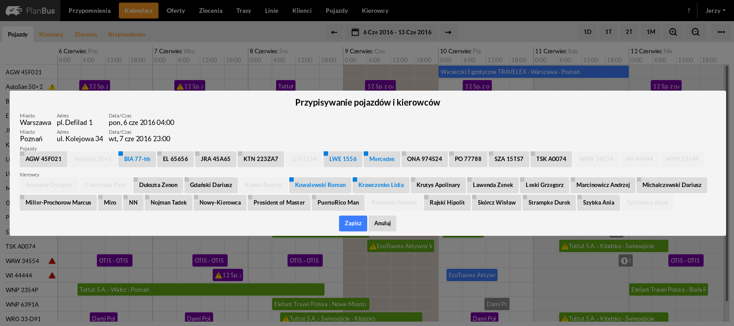
Task: Set view to 2T
Action: 629,32
